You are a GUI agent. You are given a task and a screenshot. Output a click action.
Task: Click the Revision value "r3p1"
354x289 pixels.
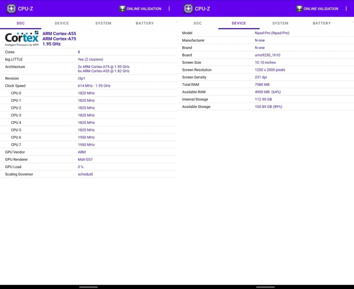[81, 78]
